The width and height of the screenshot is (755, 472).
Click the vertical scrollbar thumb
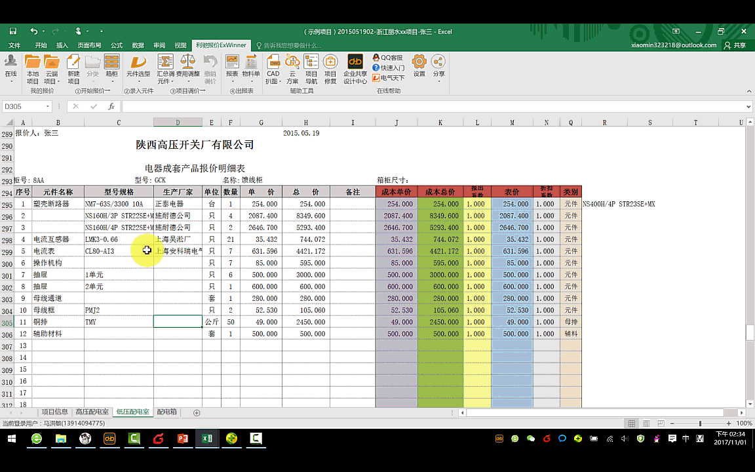pyautogui.click(x=749, y=332)
